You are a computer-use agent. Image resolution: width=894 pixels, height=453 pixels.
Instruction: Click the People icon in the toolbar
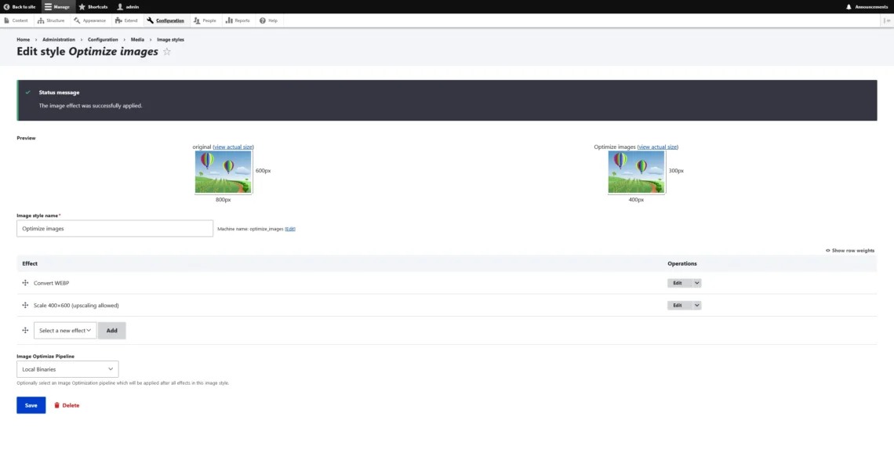[x=197, y=20]
